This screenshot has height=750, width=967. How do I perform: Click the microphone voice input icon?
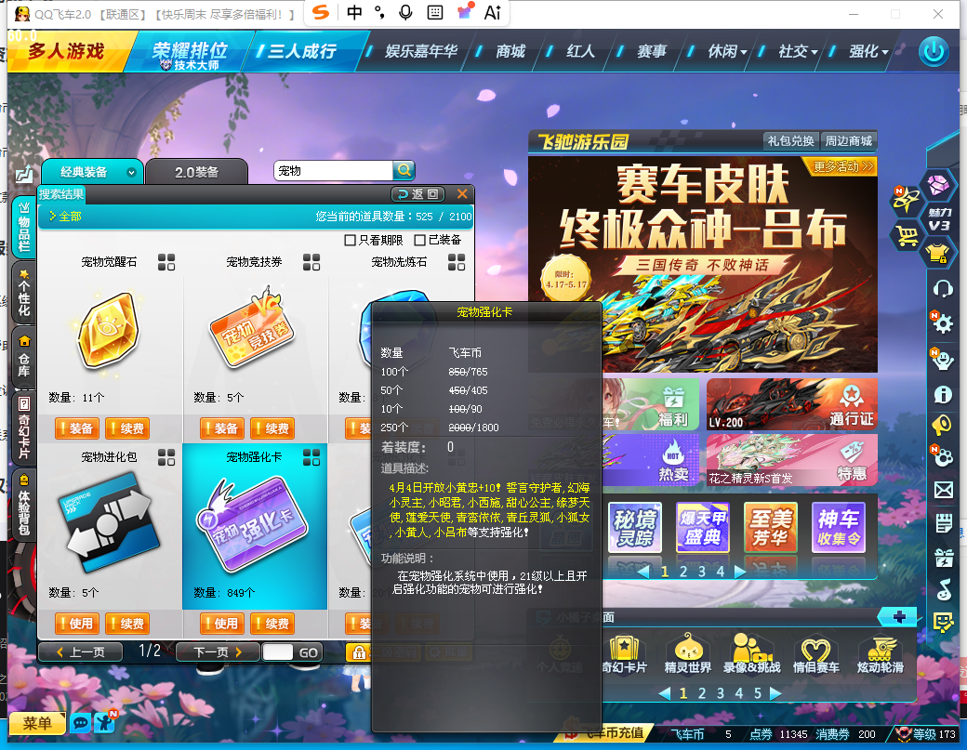(405, 13)
